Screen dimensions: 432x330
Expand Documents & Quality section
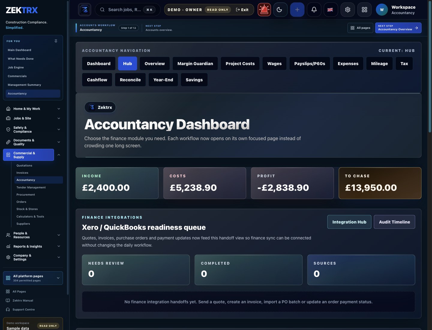[x=33, y=142]
